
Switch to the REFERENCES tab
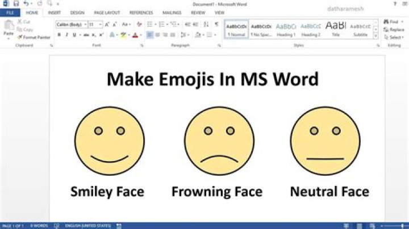141,12
